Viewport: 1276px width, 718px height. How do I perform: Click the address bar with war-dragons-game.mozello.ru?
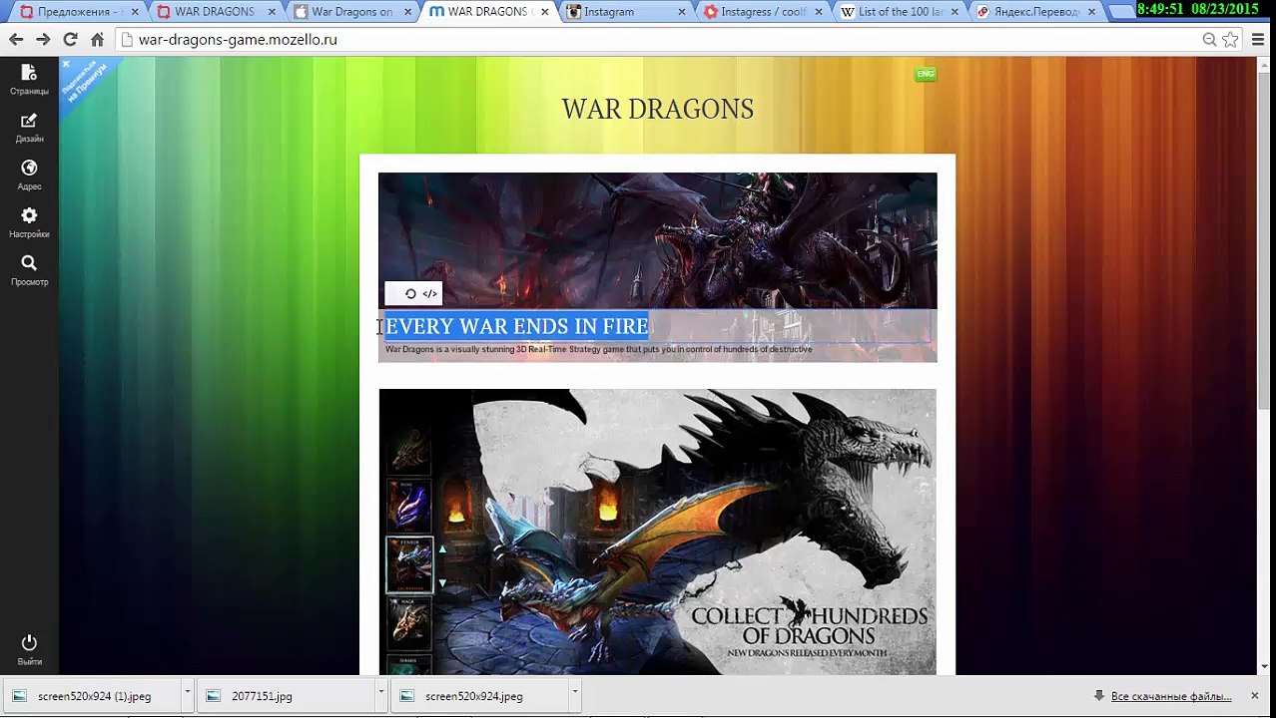(x=659, y=40)
